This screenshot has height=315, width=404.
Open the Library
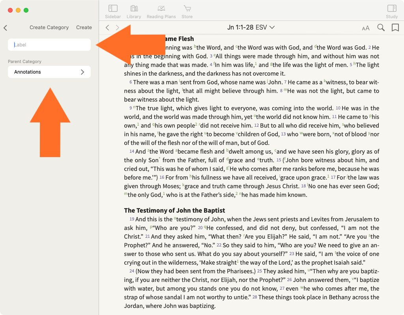click(134, 11)
